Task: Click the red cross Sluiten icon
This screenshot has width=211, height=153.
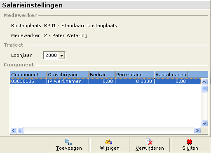Action: click(x=190, y=142)
